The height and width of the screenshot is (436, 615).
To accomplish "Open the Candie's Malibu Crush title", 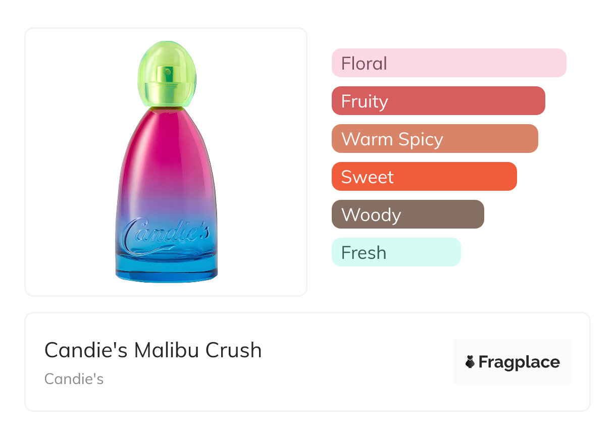I will [153, 350].
